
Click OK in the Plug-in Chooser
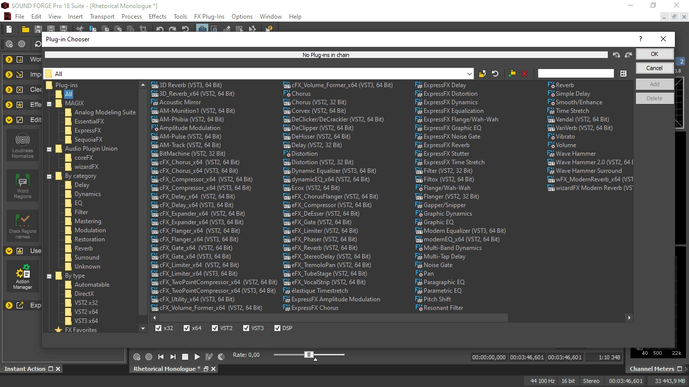(654, 54)
